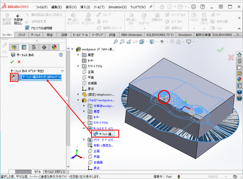Switch to the サーフェス ribbon tab
243x179 pixels.
click(35, 35)
